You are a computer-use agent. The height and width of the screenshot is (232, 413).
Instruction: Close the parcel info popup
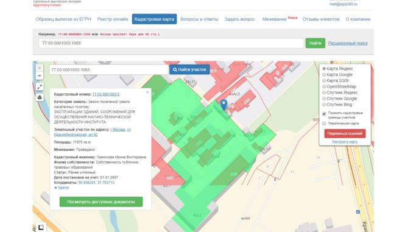147,92
